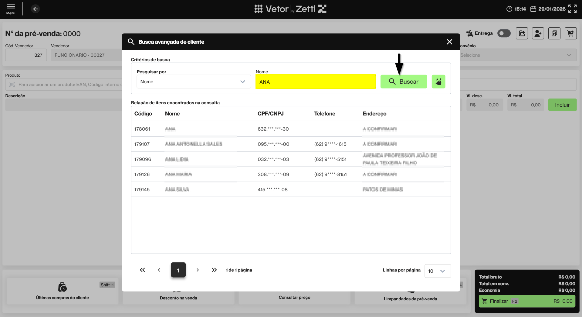Click the Nome search input field
The width and height of the screenshot is (582, 317).
tap(315, 82)
